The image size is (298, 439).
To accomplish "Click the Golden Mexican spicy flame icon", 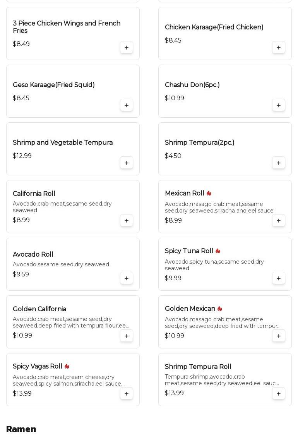I will coord(220,309).
